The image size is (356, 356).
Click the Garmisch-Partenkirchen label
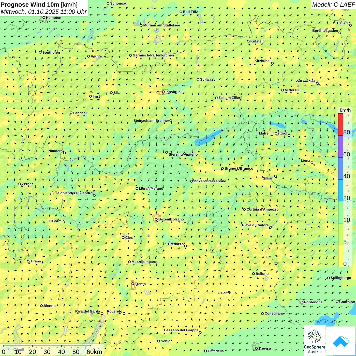(153, 55)
